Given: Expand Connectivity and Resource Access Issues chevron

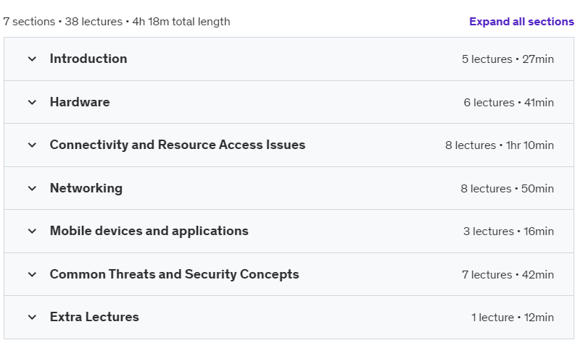Looking at the screenshot, I should point(33,145).
